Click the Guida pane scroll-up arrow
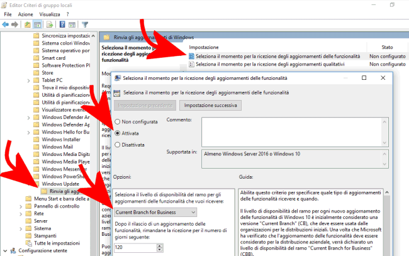This screenshot has height=256, width=409. click(387, 192)
